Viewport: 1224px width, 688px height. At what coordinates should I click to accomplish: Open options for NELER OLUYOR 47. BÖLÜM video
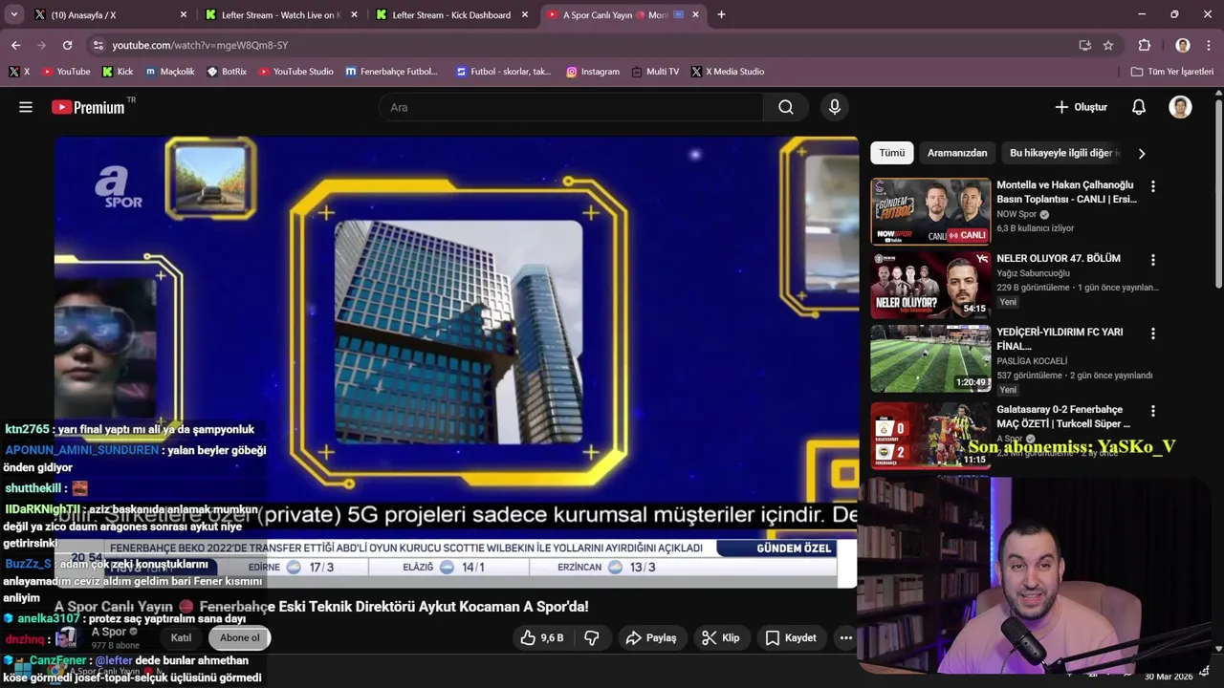pos(1152,260)
